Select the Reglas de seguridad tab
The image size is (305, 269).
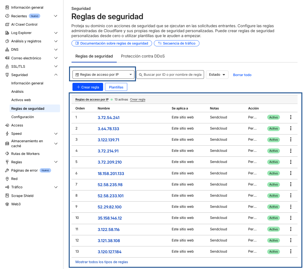(x=94, y=56)
